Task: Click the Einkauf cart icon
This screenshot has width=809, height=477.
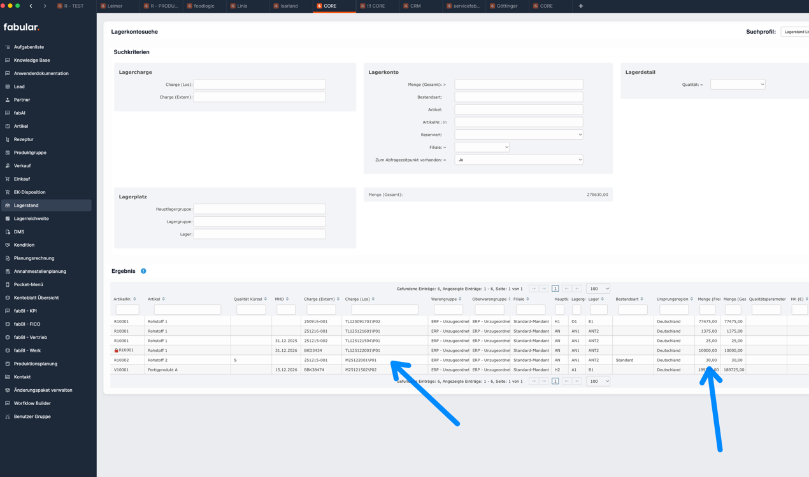Action: pos(8,179)
